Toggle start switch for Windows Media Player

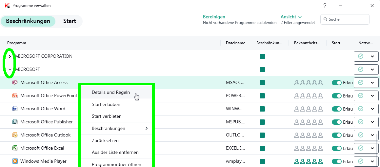[337, 161]
